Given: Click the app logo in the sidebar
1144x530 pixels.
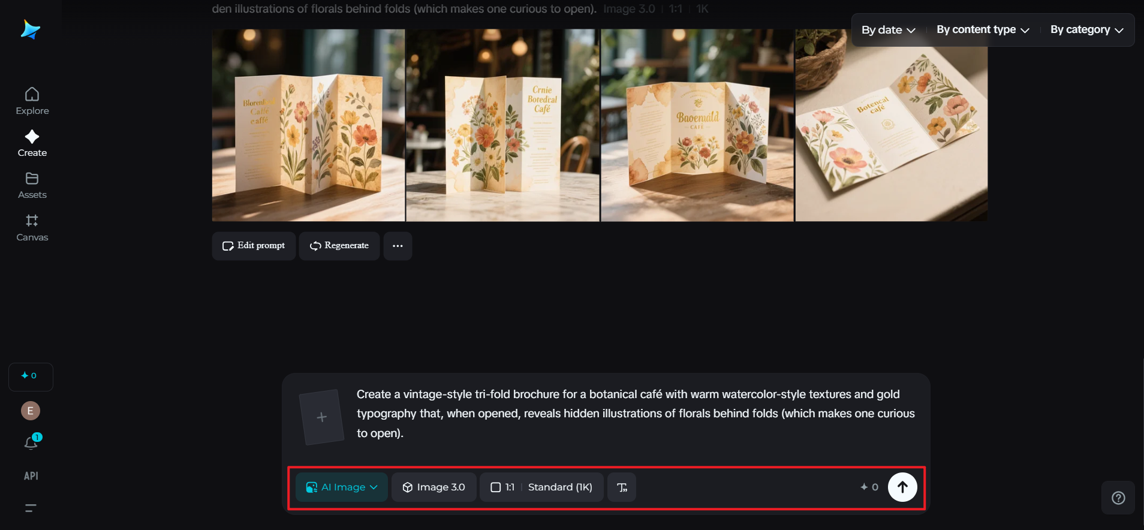Looking at the screenshot, I should click(x=30, y=29).
